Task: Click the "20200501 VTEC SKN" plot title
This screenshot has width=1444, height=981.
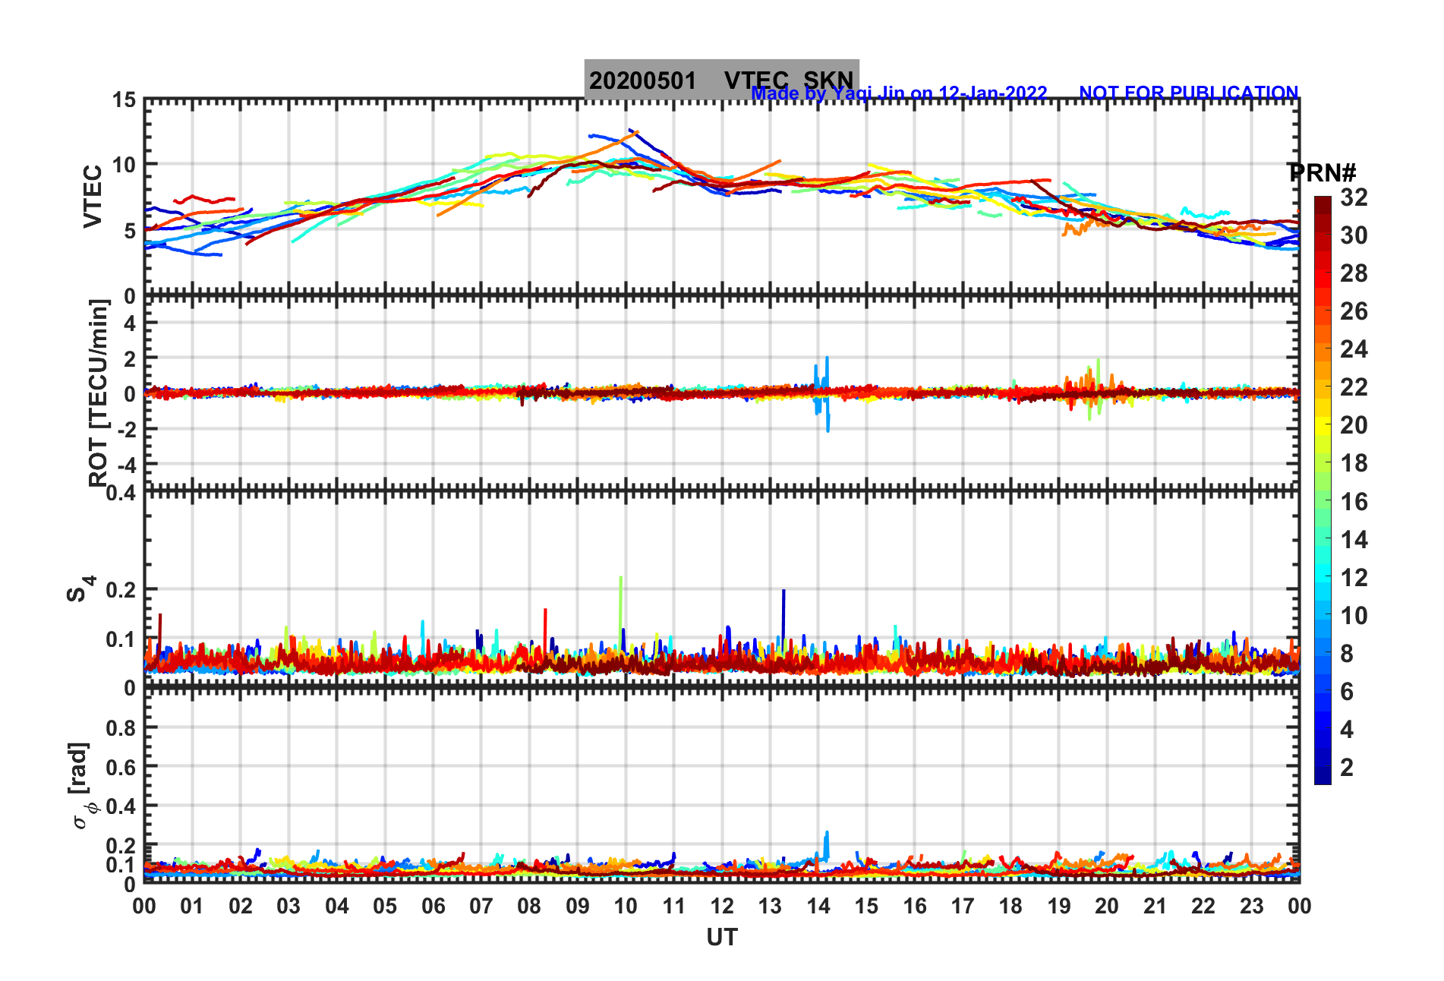Action: click(721, 80)
